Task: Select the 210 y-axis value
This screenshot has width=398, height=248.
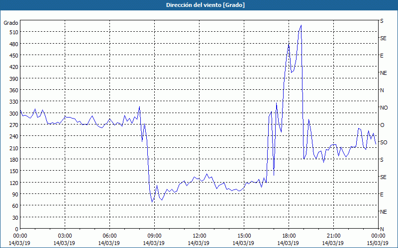Action: (14, 148)
